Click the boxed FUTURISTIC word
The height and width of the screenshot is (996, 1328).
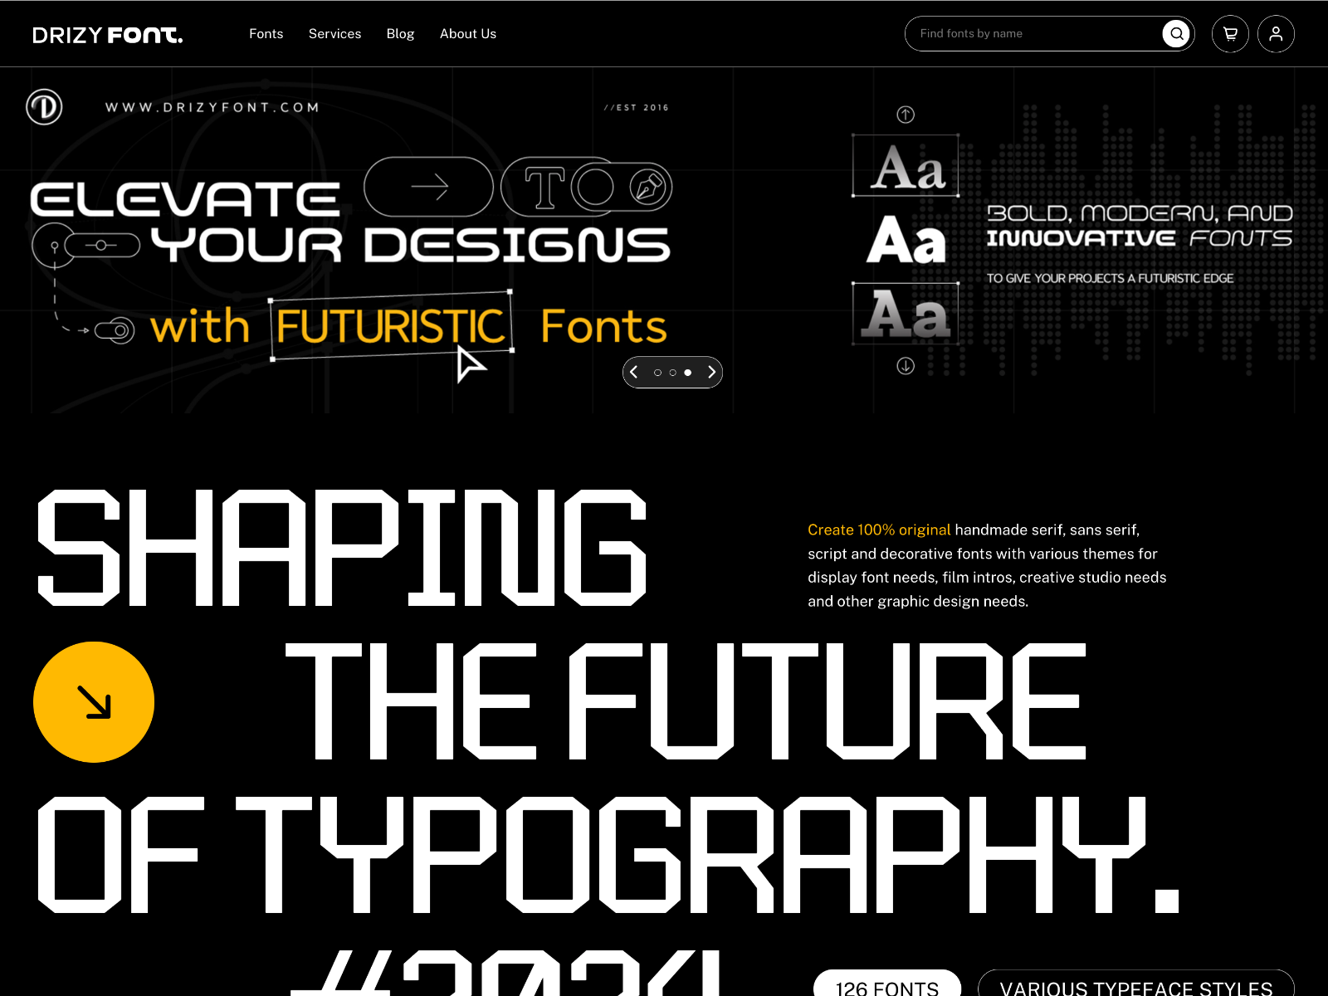pyautogui.click(x=391, y=325)
